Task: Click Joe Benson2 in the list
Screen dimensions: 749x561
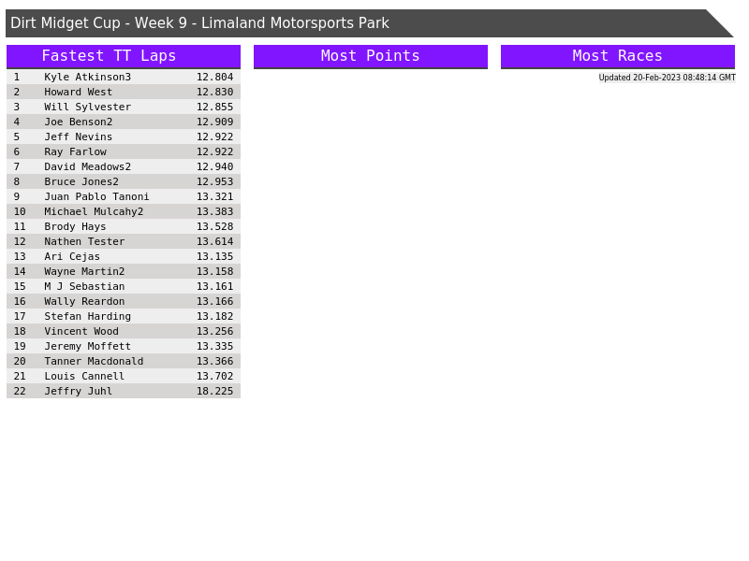Action: [x=78, y=122]
